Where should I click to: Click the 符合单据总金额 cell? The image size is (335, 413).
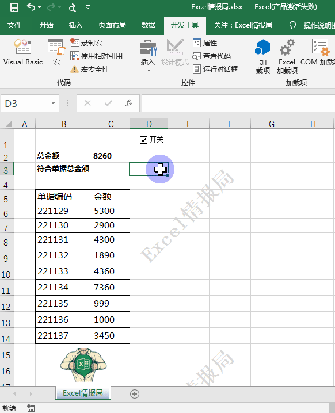click(63, 169)
